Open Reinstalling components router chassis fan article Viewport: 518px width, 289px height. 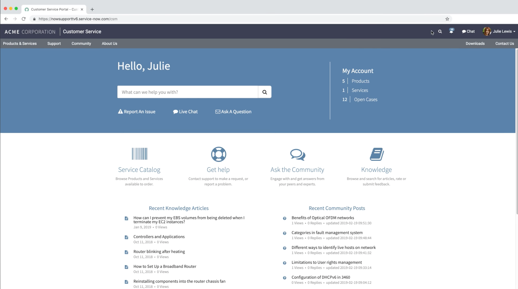[x=179, y=281]
